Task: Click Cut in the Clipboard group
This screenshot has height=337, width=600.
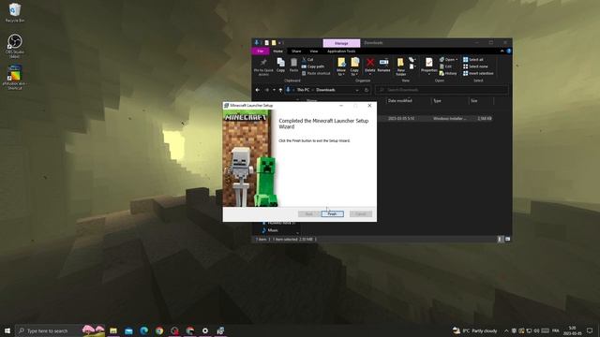Action: 307,60
